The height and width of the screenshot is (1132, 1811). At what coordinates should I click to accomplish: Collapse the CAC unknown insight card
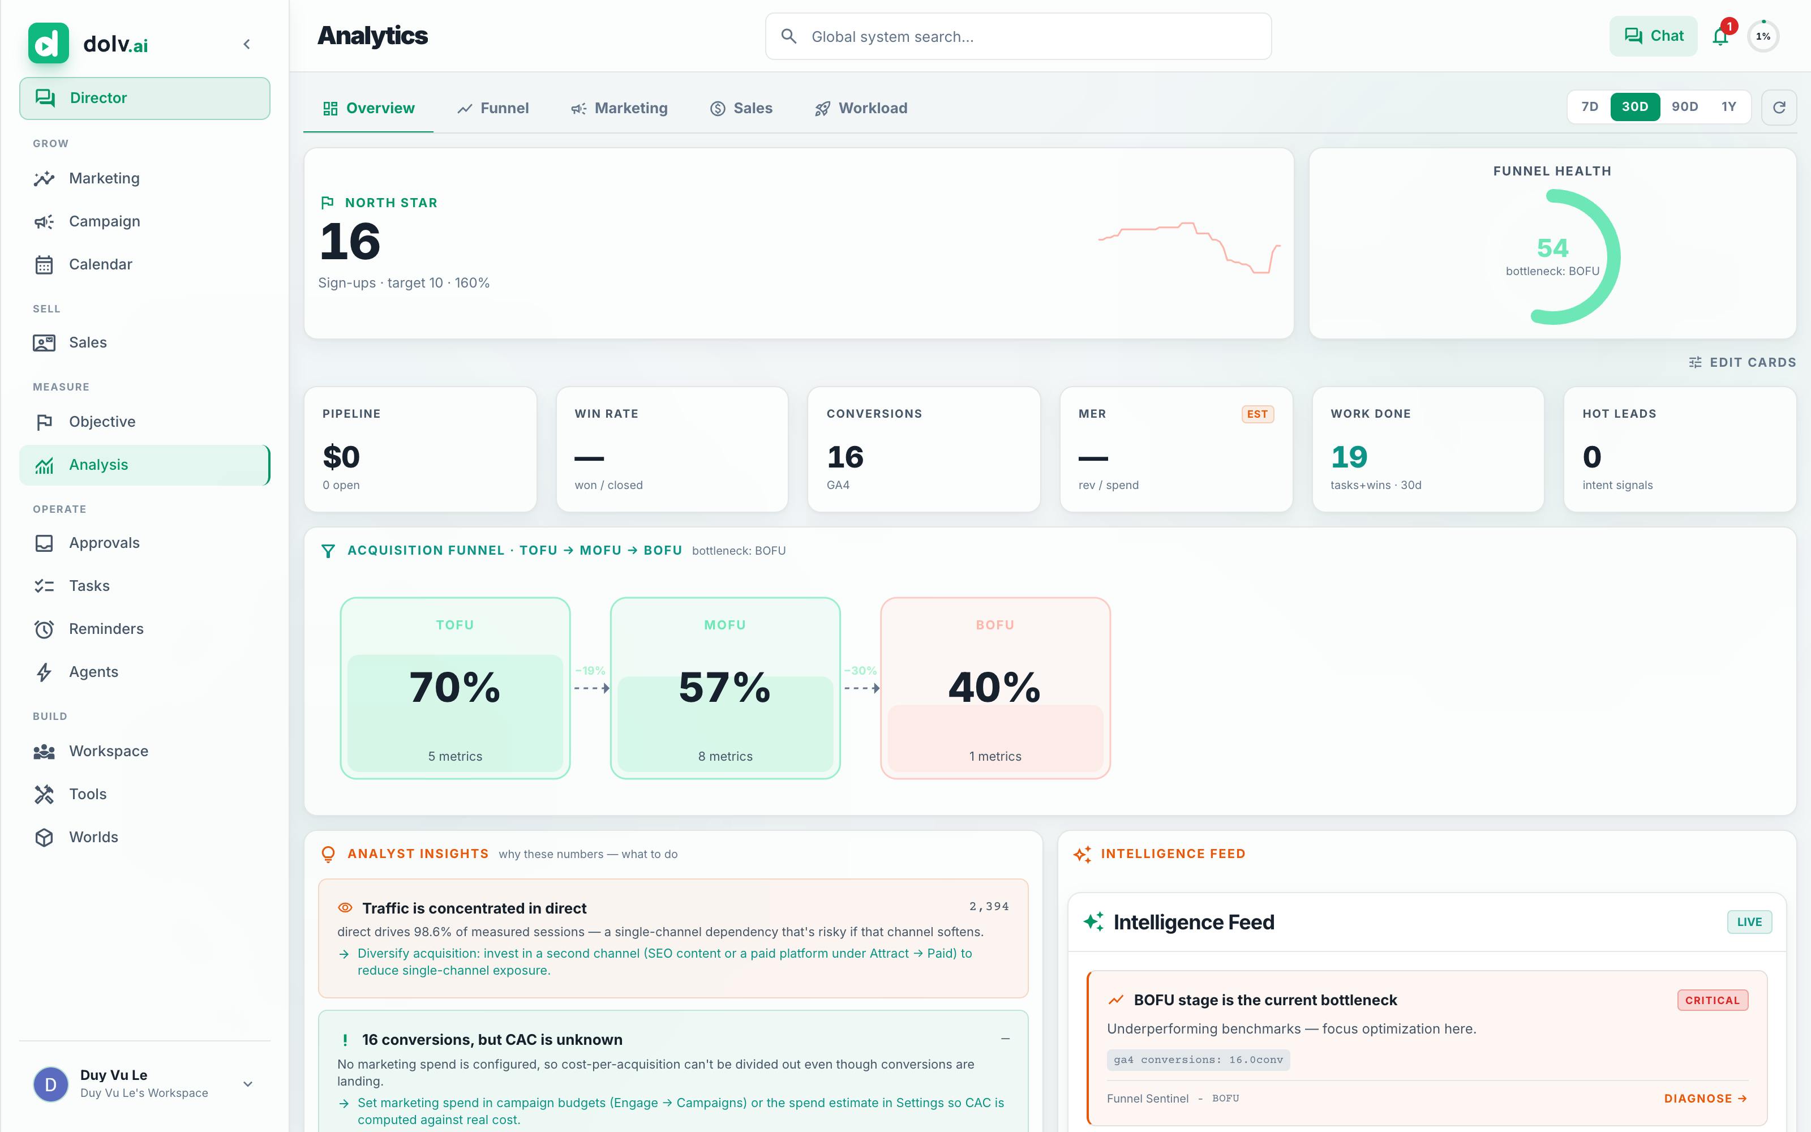click(x=1005, y=1039)
